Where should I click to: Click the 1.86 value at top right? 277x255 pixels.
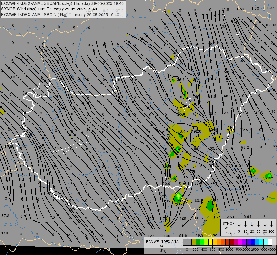pyautogui.click(x=255, y=8)
